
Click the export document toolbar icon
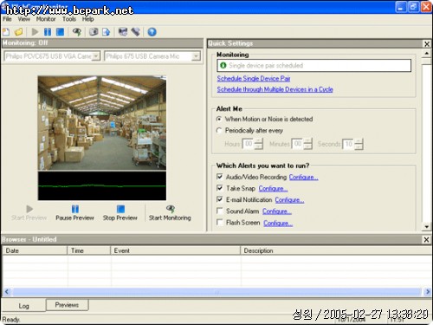pyautogui.click(x=107, y=32)
